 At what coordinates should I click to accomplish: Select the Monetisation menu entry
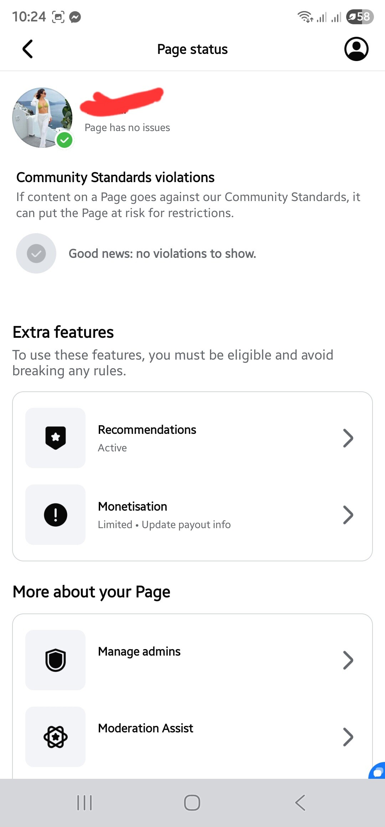click(192, 515)
